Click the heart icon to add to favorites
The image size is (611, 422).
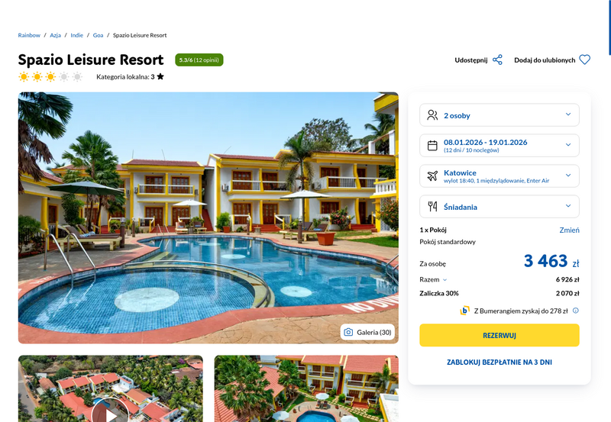(584, 60)
